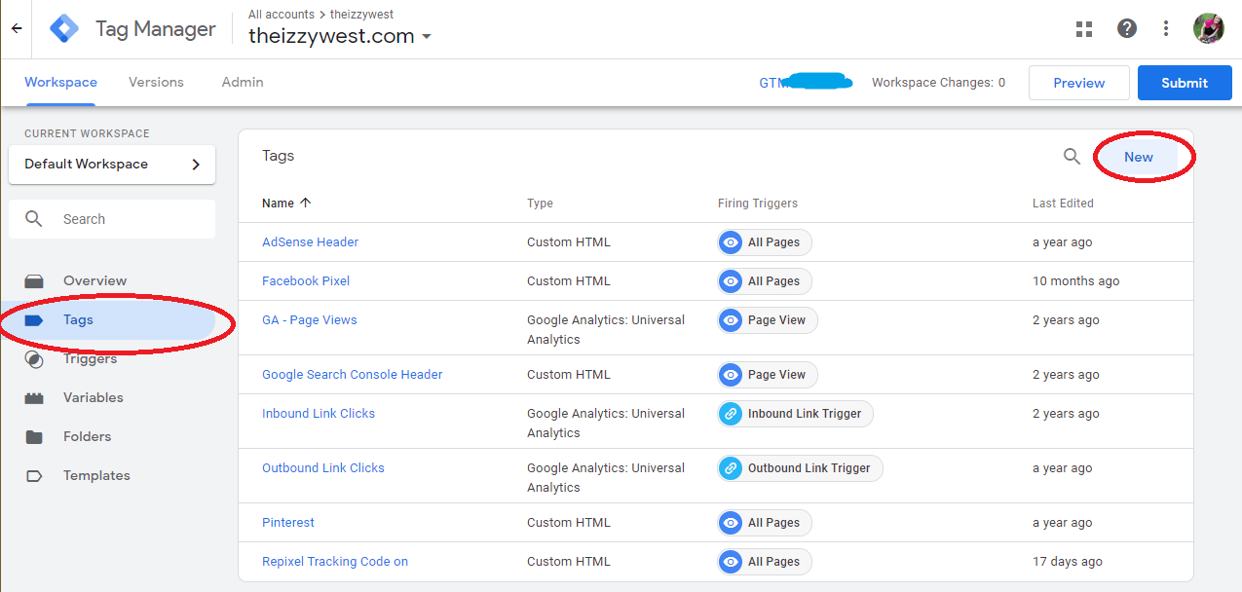Viewport: 1242px width, 592px height.
Task: Open the search magnifier in the Tags panel
Action: [x=1072, y=156]
